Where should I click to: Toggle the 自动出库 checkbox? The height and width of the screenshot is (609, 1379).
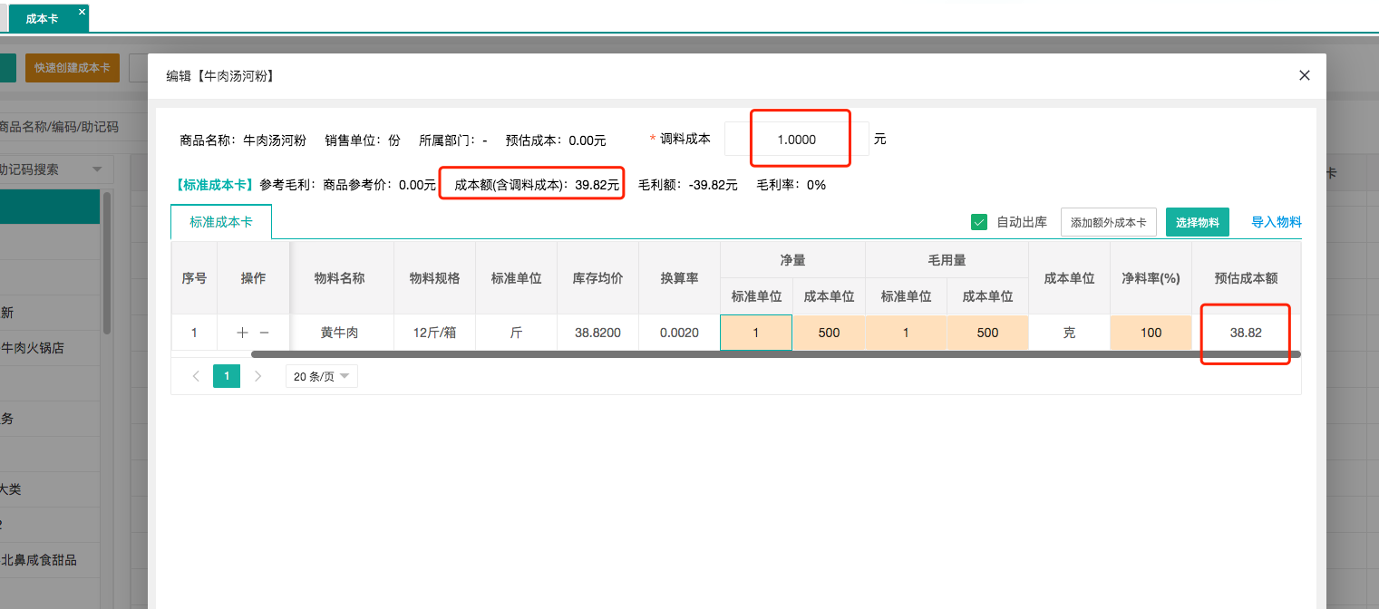point(979,222)
